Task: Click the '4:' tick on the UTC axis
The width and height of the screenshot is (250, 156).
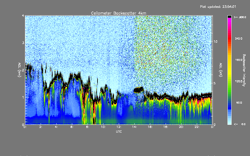Action: coord(56,127)
